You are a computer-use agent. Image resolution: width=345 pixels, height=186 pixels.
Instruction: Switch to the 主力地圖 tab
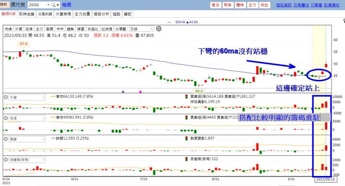82,14
